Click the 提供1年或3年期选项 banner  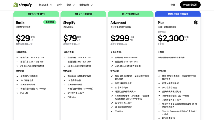[x=178, y=14]
